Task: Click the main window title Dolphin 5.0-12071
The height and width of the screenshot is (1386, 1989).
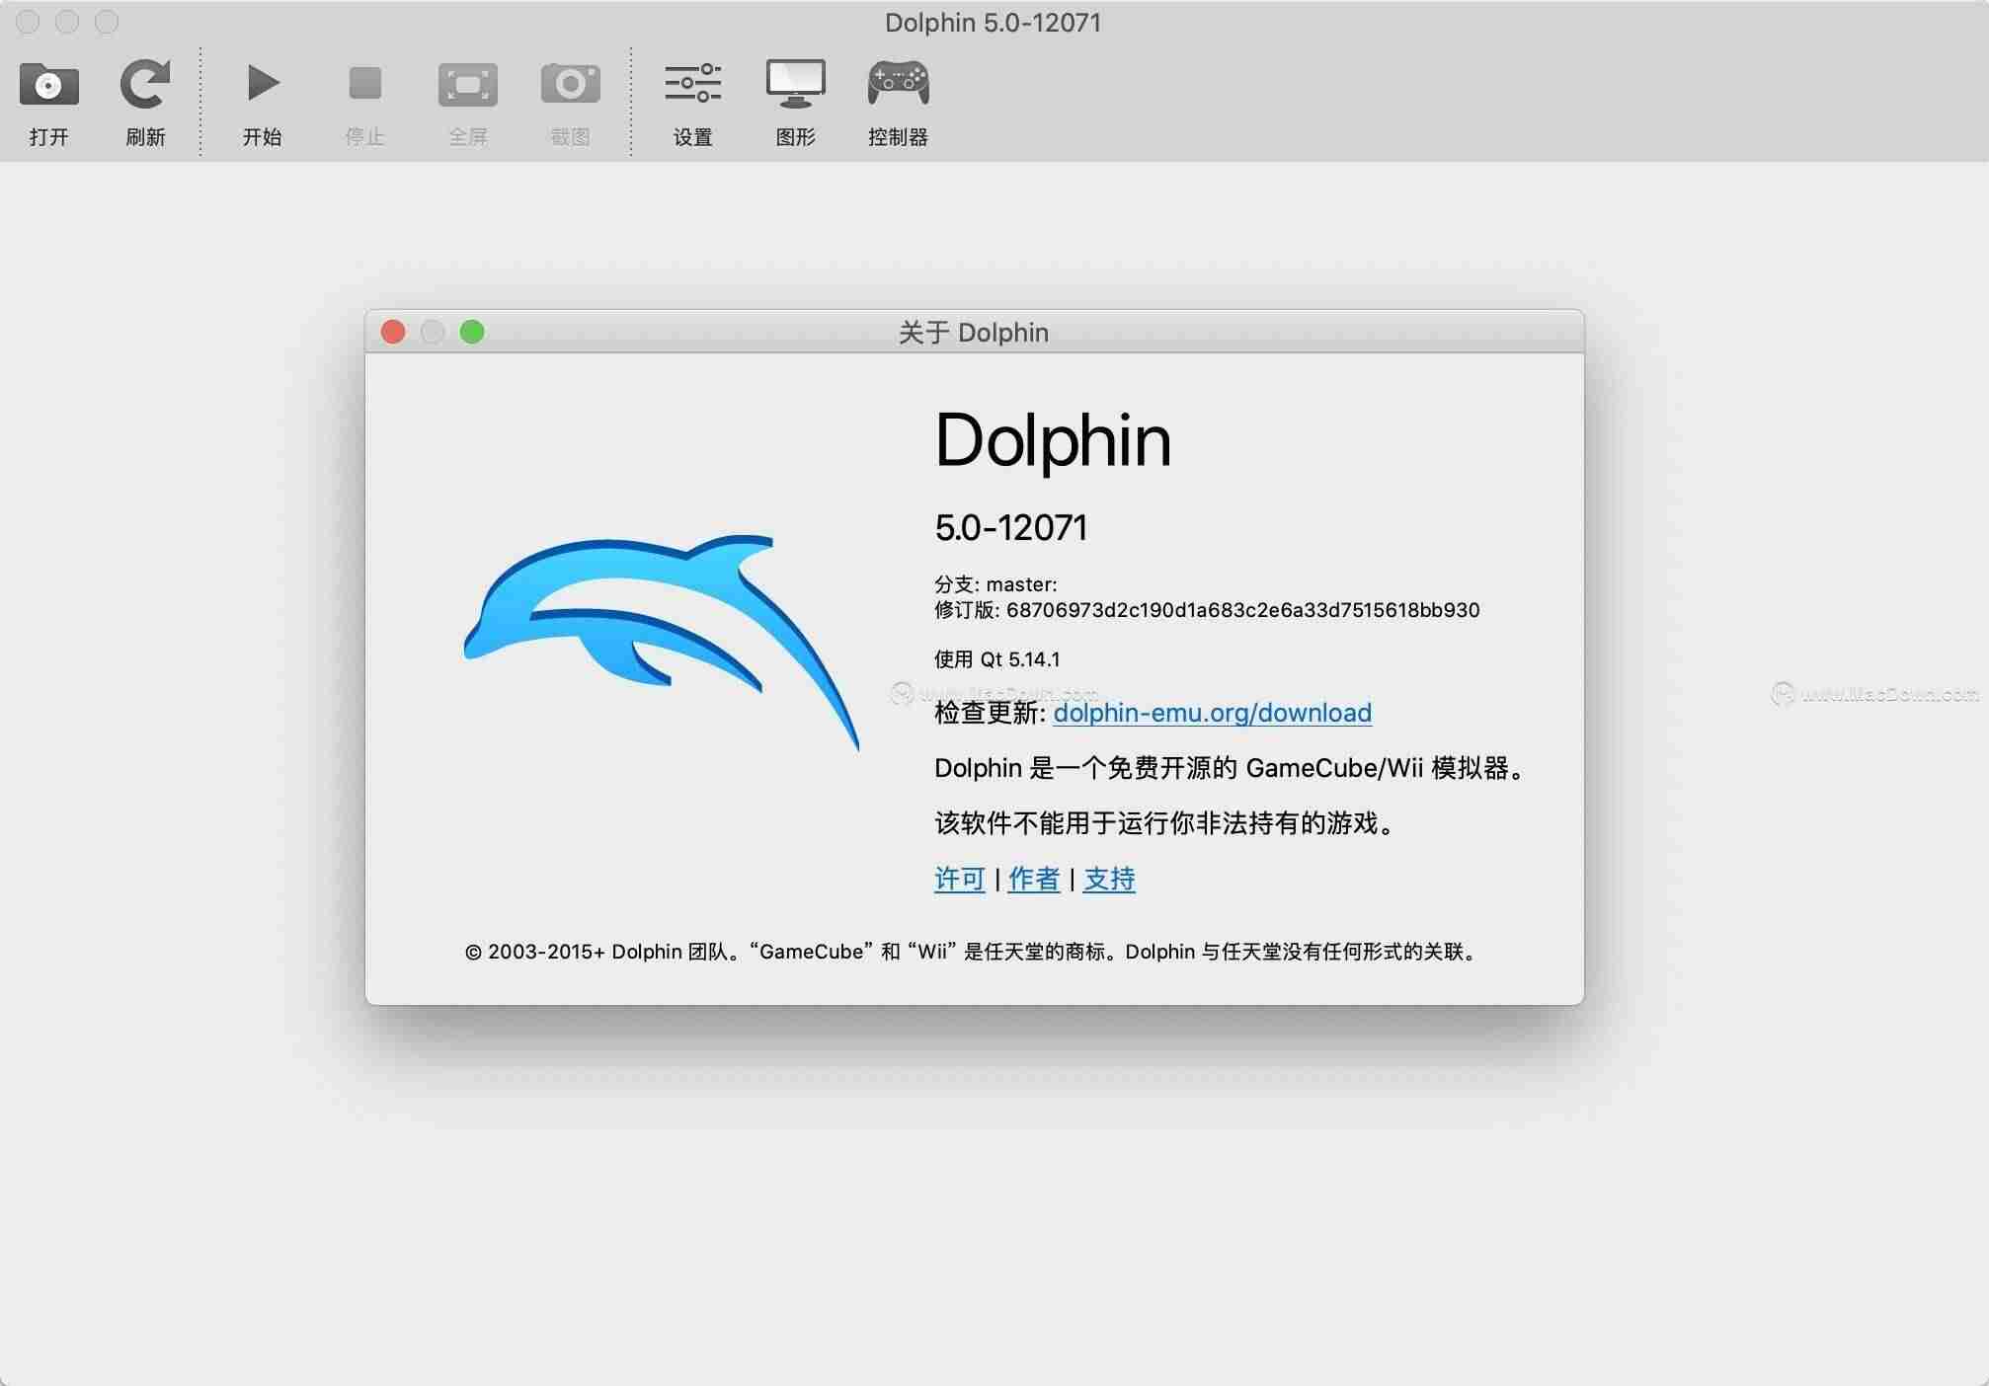Action: point(994,23)
